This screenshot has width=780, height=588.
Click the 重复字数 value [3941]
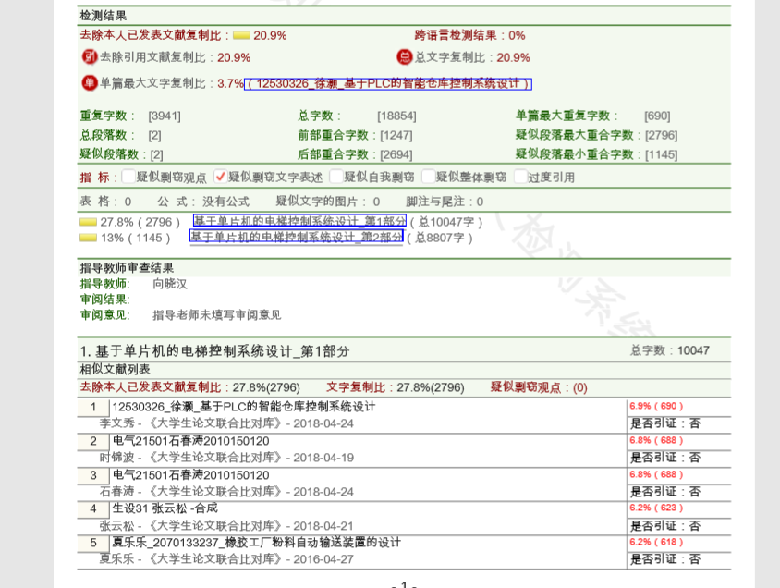165,116
